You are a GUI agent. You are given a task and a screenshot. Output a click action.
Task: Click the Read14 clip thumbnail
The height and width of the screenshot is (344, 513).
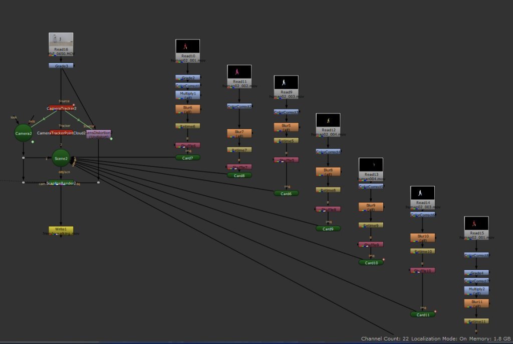[423, 193]
